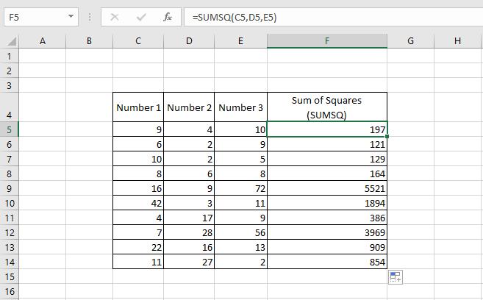Select cell E5 containing 10
The height and width of the screenshot is (300, 483).
click(x=240, y=129)
